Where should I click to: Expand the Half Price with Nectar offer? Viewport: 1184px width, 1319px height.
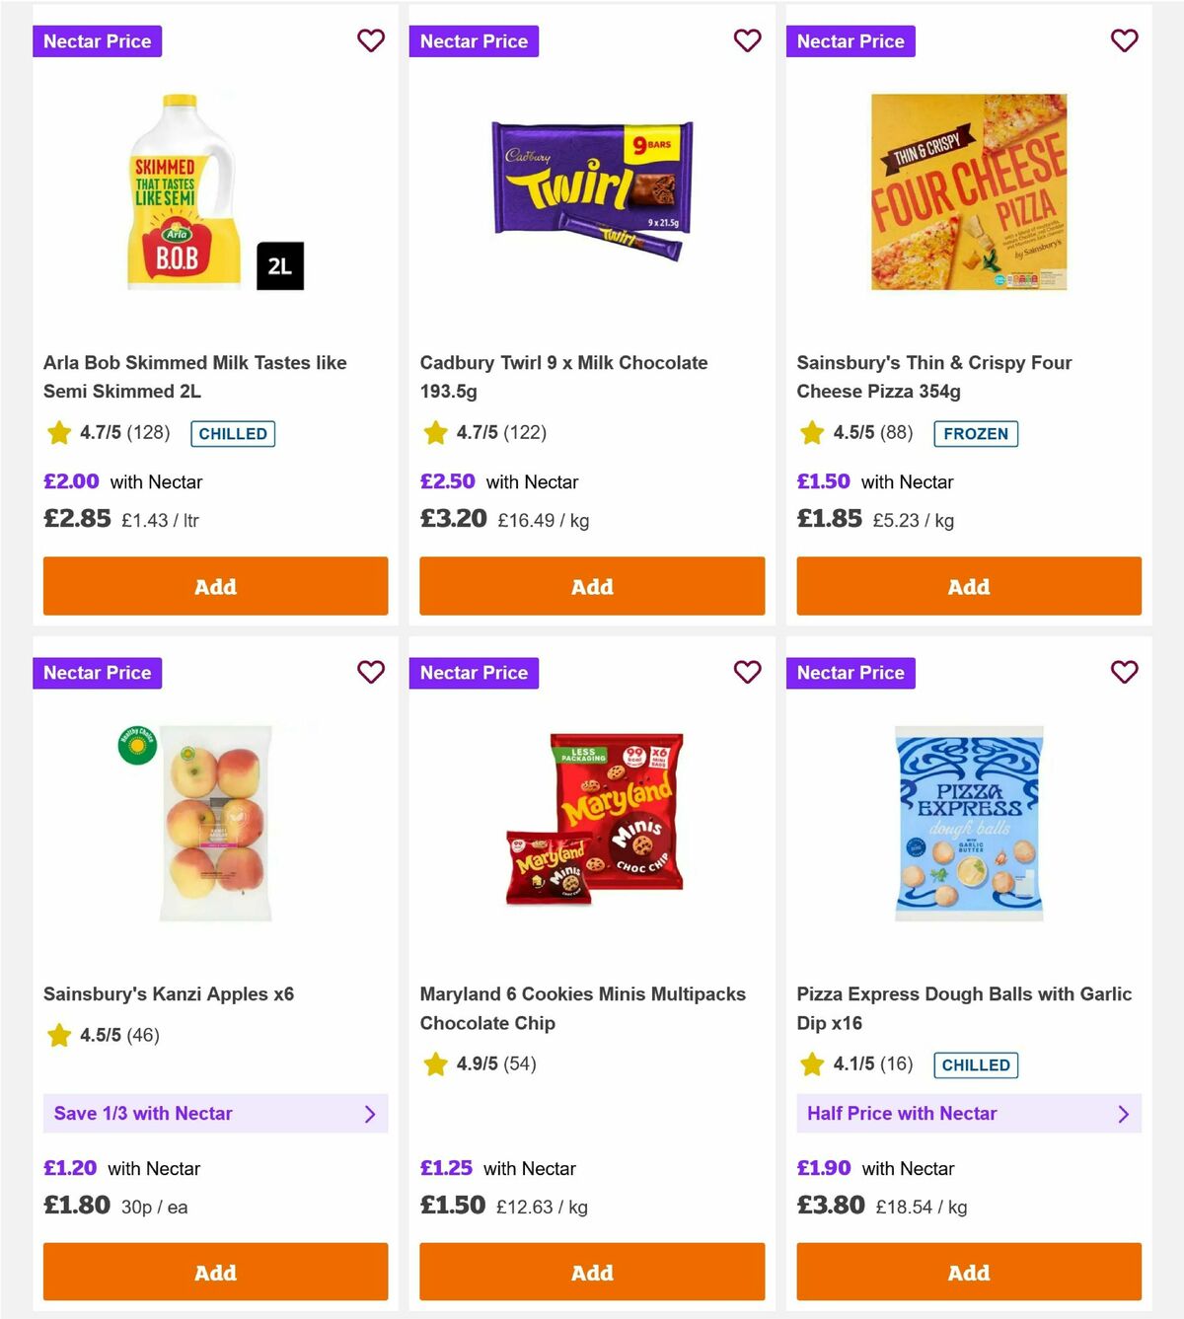[968, 1113]
